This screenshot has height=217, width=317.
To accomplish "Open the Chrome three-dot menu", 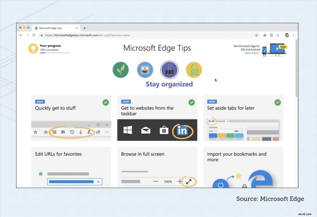I will 293,35.
